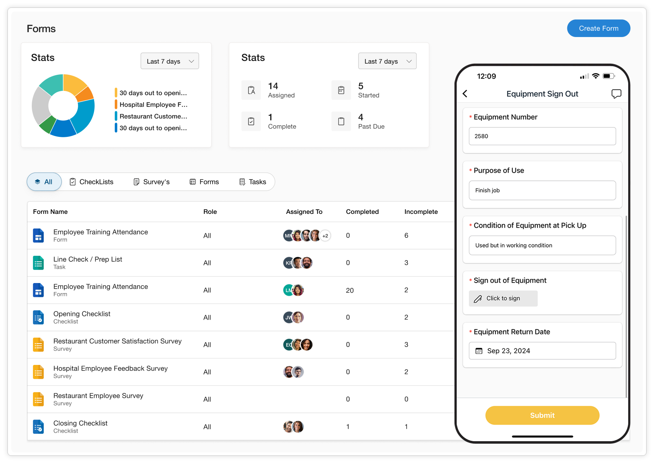654x464 pixels.
Task: Click the Restaurant Customer Satisfaction Survey icon
Action: point(38,344)
